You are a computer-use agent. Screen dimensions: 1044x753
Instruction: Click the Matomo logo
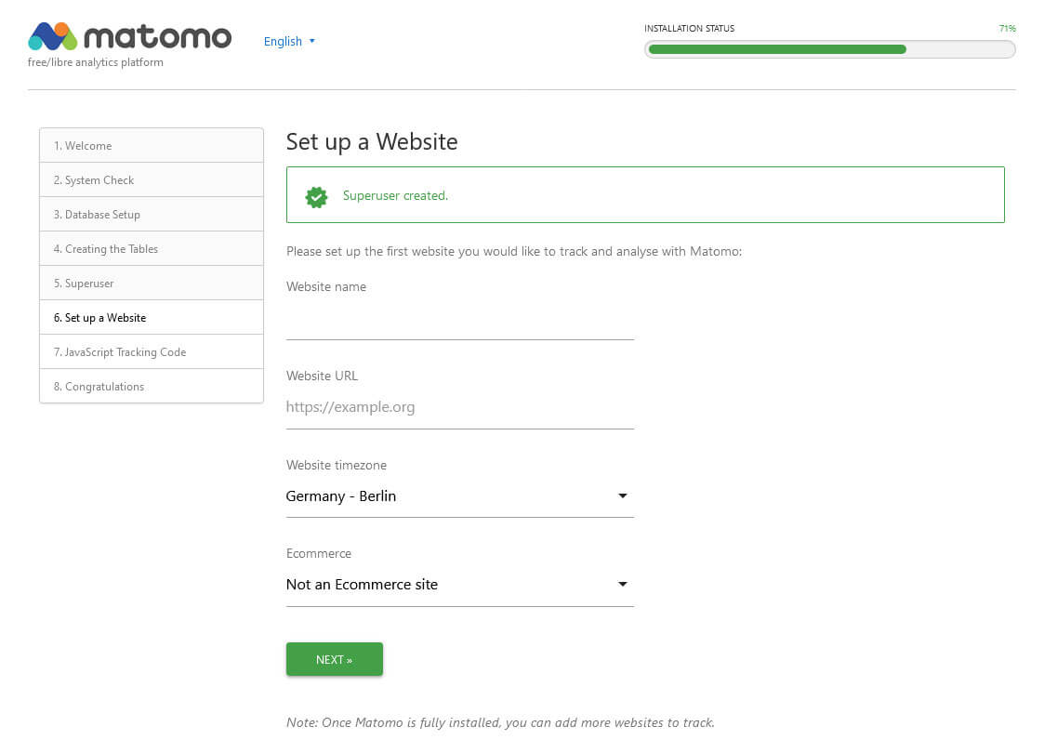(x=130, y=37)
